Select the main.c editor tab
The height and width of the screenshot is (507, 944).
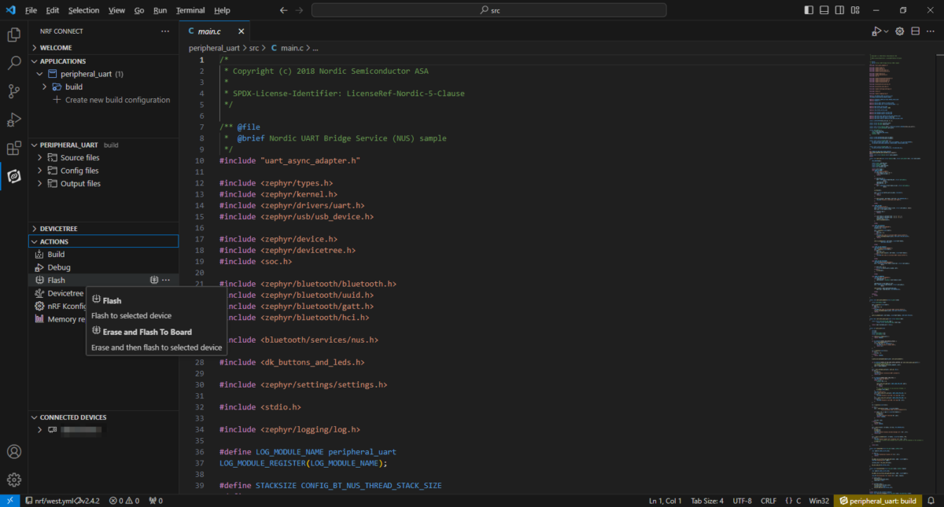209,31
